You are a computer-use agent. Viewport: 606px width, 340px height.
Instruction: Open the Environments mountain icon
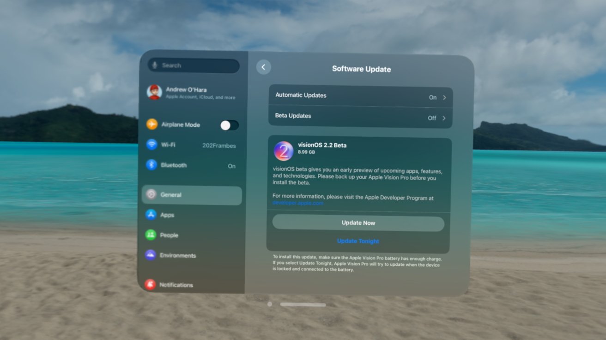point(151,255)
